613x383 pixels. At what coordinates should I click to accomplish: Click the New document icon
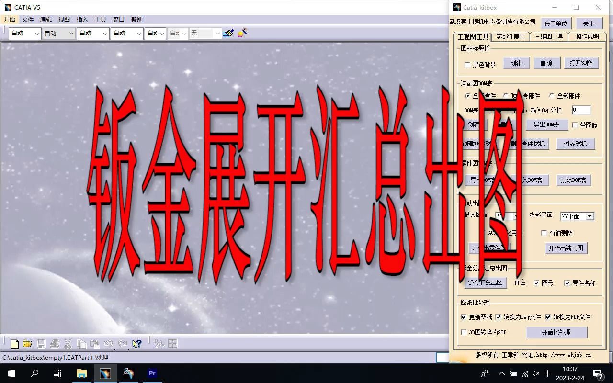[14, 343]
